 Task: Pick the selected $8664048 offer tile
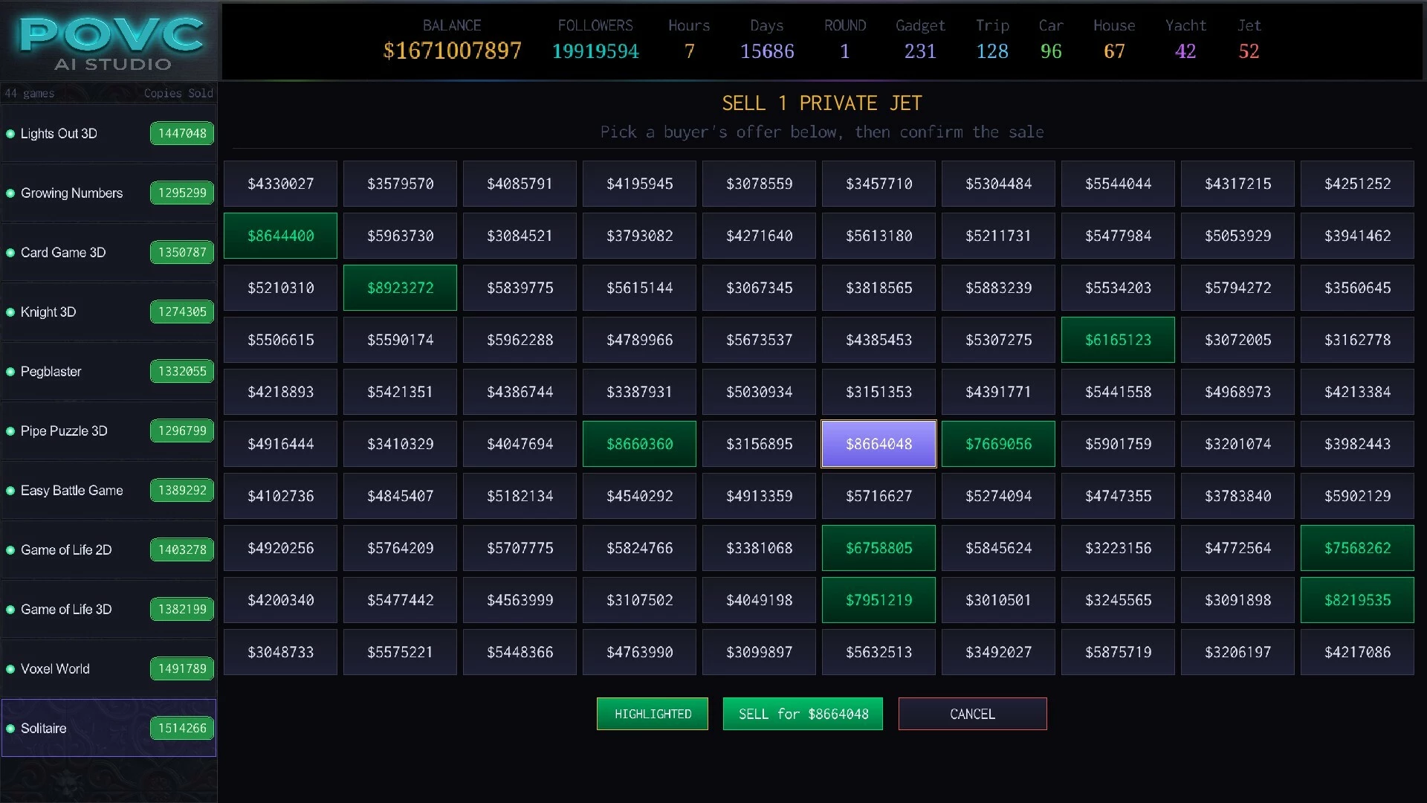pyautogui.click(x=878, y=444)
